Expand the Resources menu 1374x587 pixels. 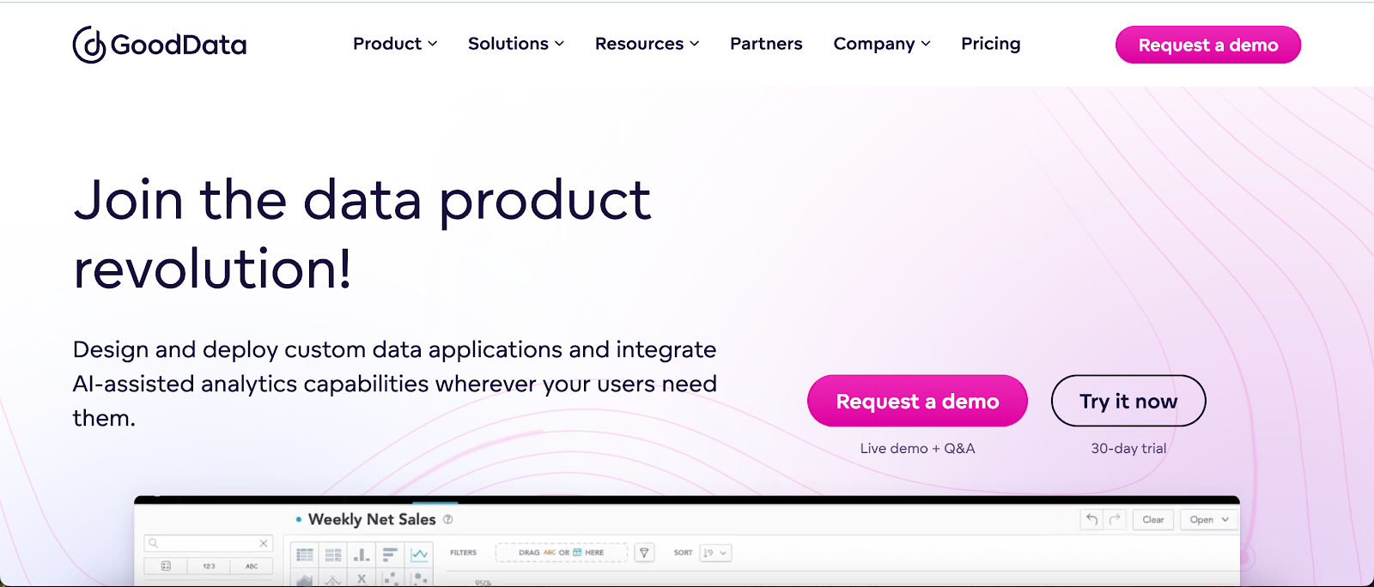(647, 44)
